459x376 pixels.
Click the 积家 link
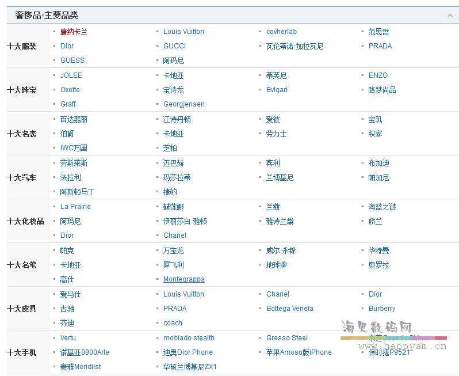[x=375, y=134]
